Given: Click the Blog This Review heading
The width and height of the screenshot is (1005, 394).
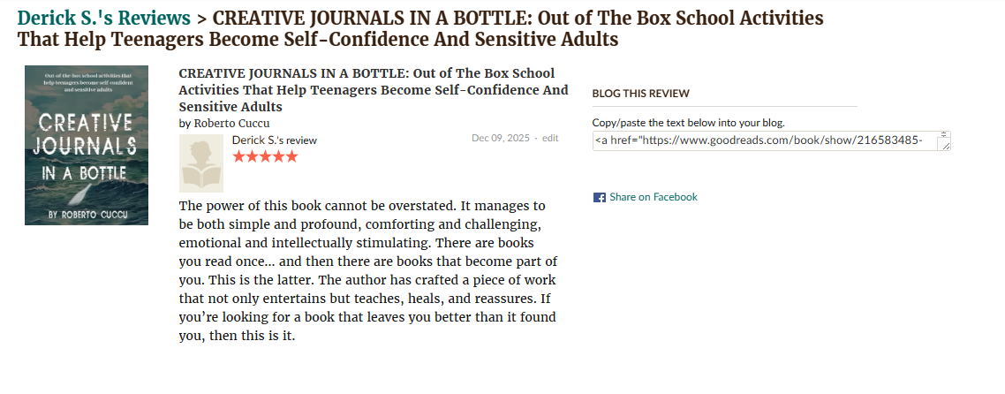Looking at the screenshot, I should coord(640,93).
